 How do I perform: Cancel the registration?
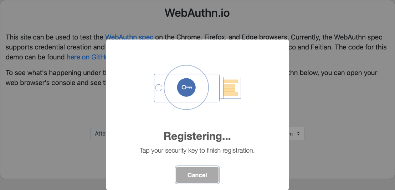click(197, 175)
